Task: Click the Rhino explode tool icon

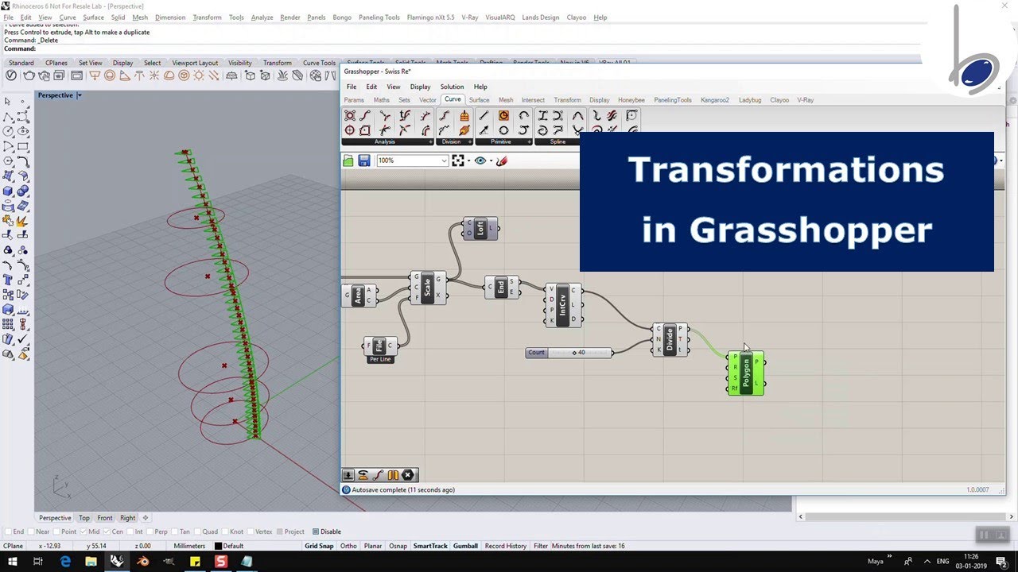Action: [x=23, y=221]
